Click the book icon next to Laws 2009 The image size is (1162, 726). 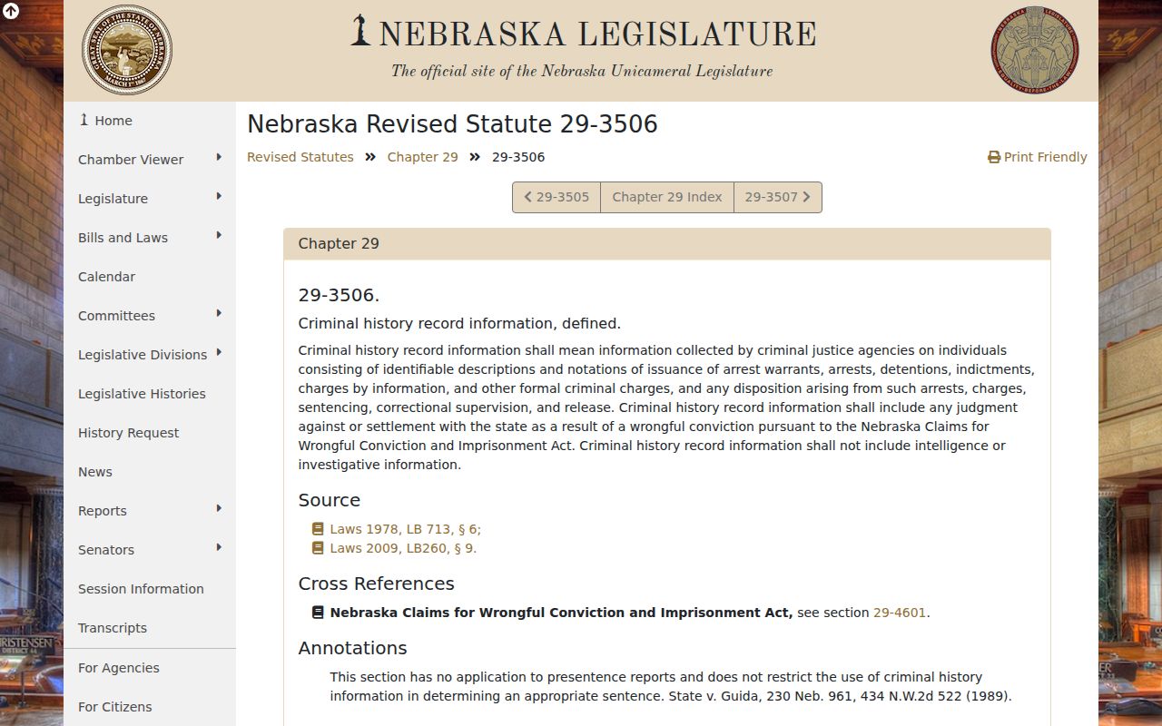click(318, 548)
